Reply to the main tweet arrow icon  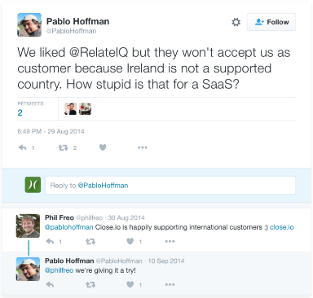(x=23, y=147)
